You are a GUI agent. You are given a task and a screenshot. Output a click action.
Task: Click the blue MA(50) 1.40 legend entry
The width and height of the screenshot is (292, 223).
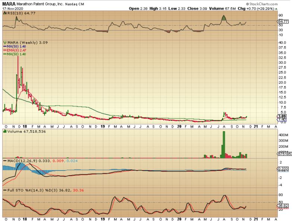[15, 47]
